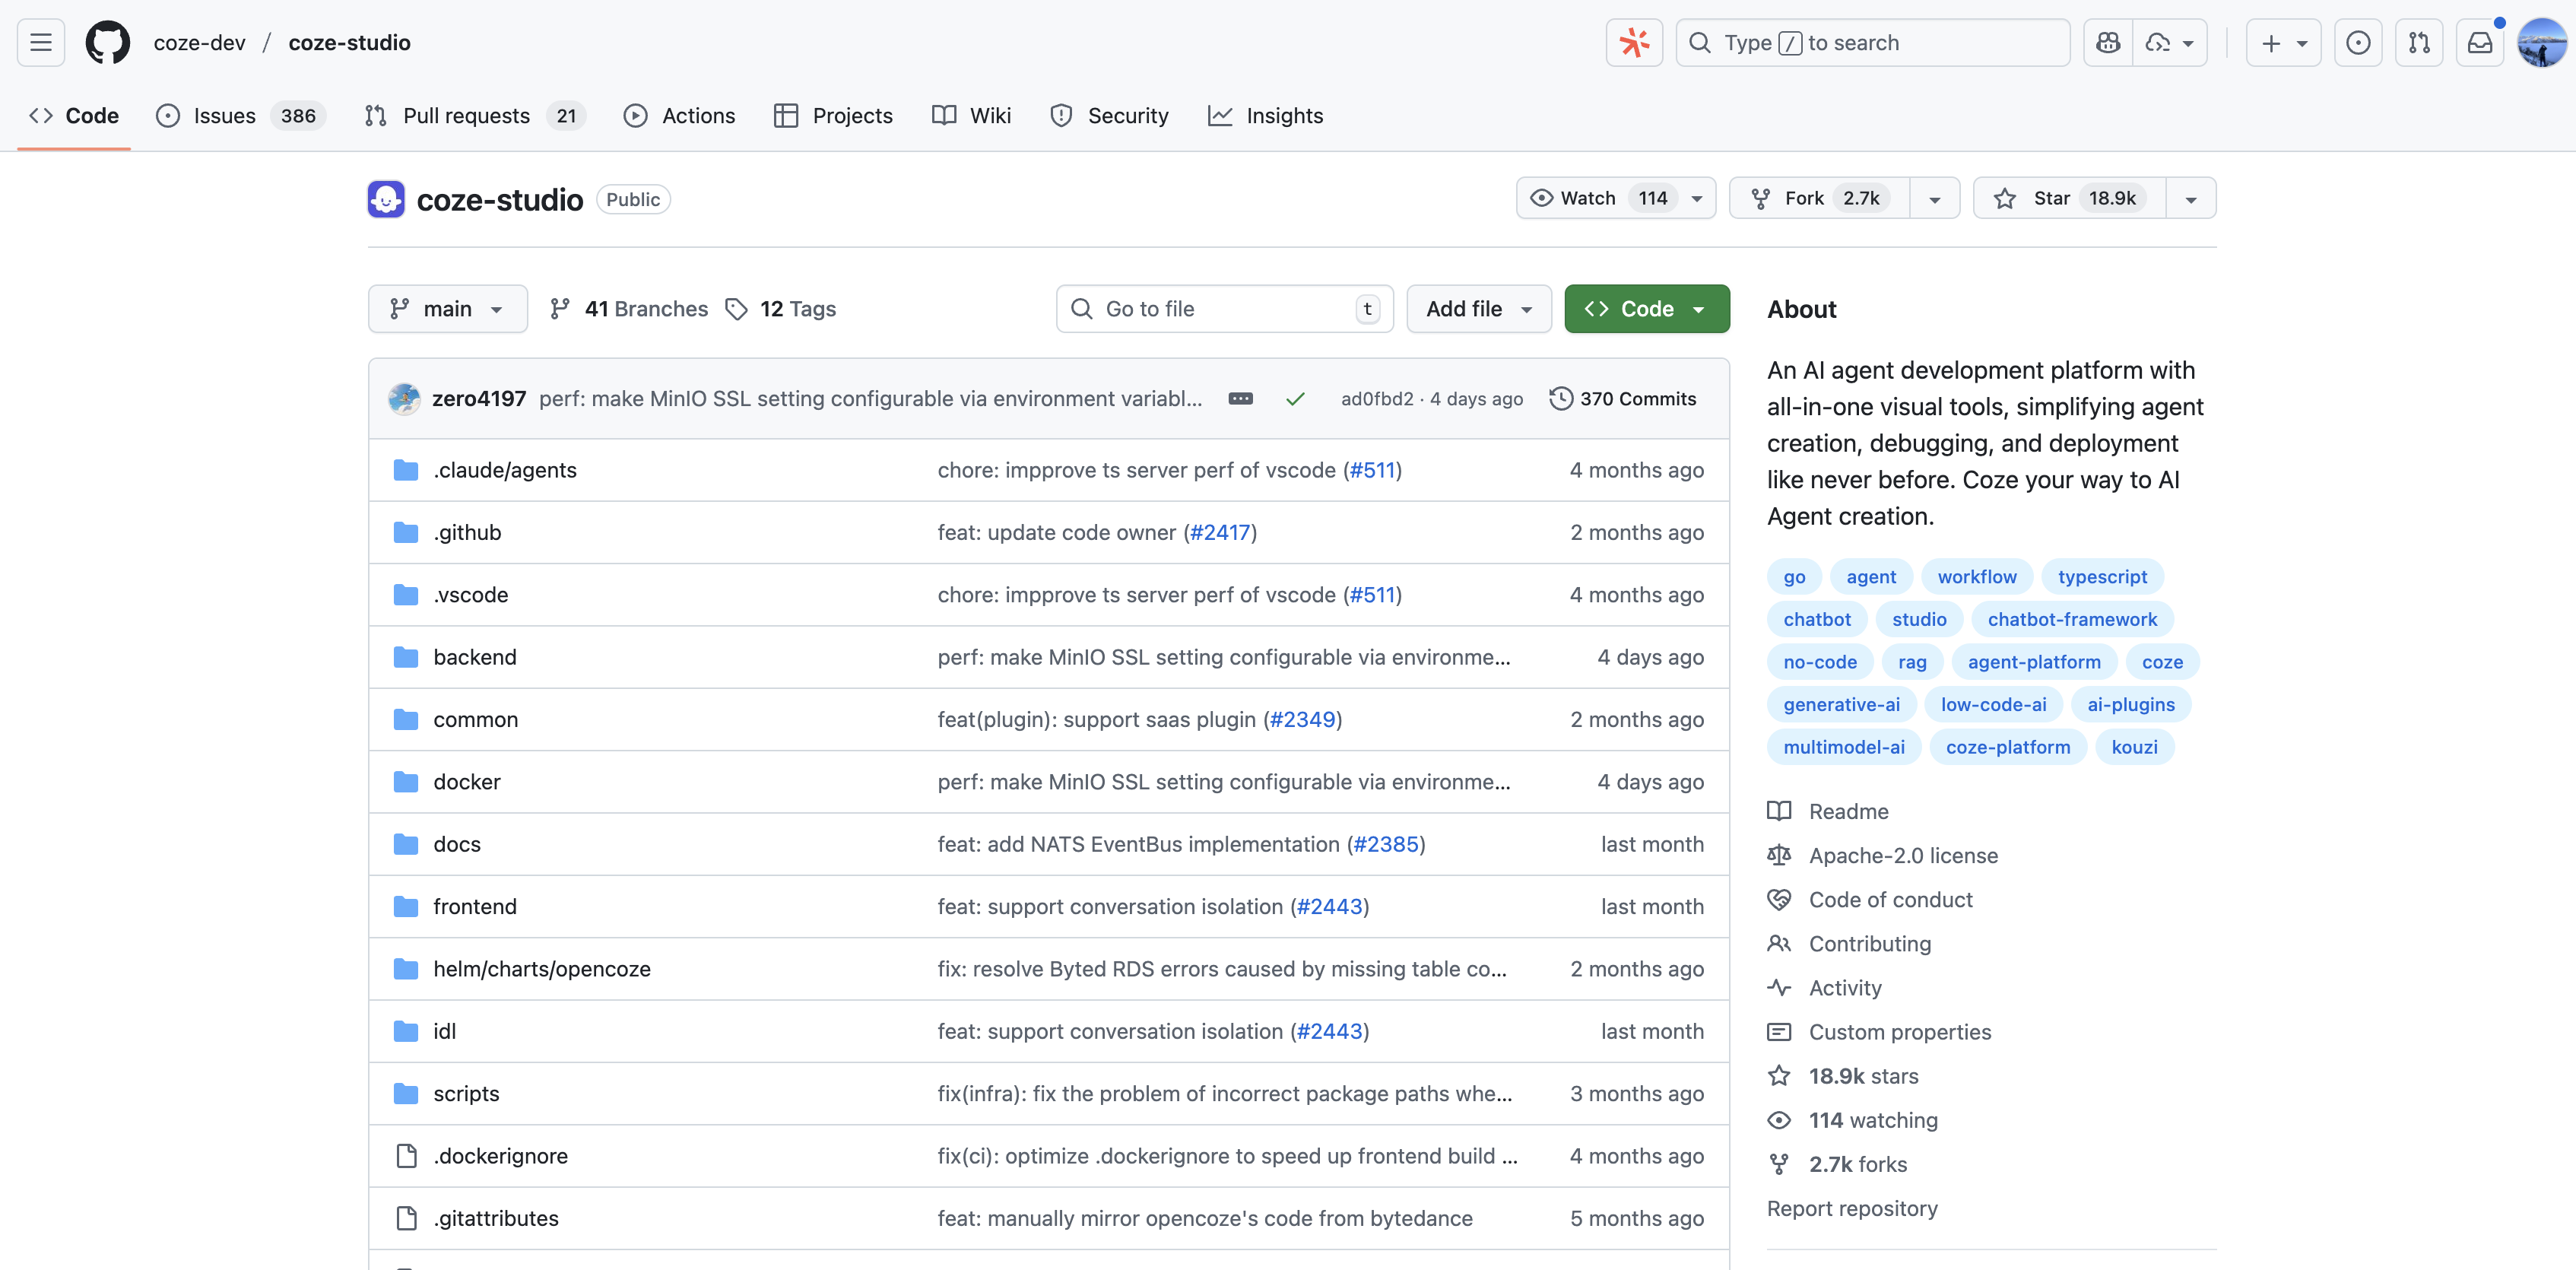Click the GitHub logo home icon
This screenshot has height=1270, width=2576.
tap(107, 43)
